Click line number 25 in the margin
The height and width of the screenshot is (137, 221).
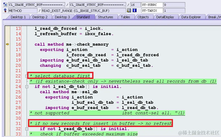(18, 92)
